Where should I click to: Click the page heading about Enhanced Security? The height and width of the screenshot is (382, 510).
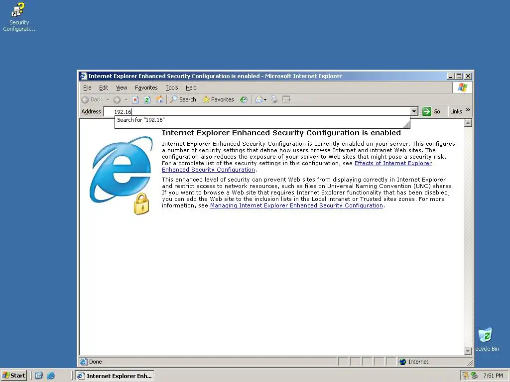pyautogui.click(x=281, y=133)
